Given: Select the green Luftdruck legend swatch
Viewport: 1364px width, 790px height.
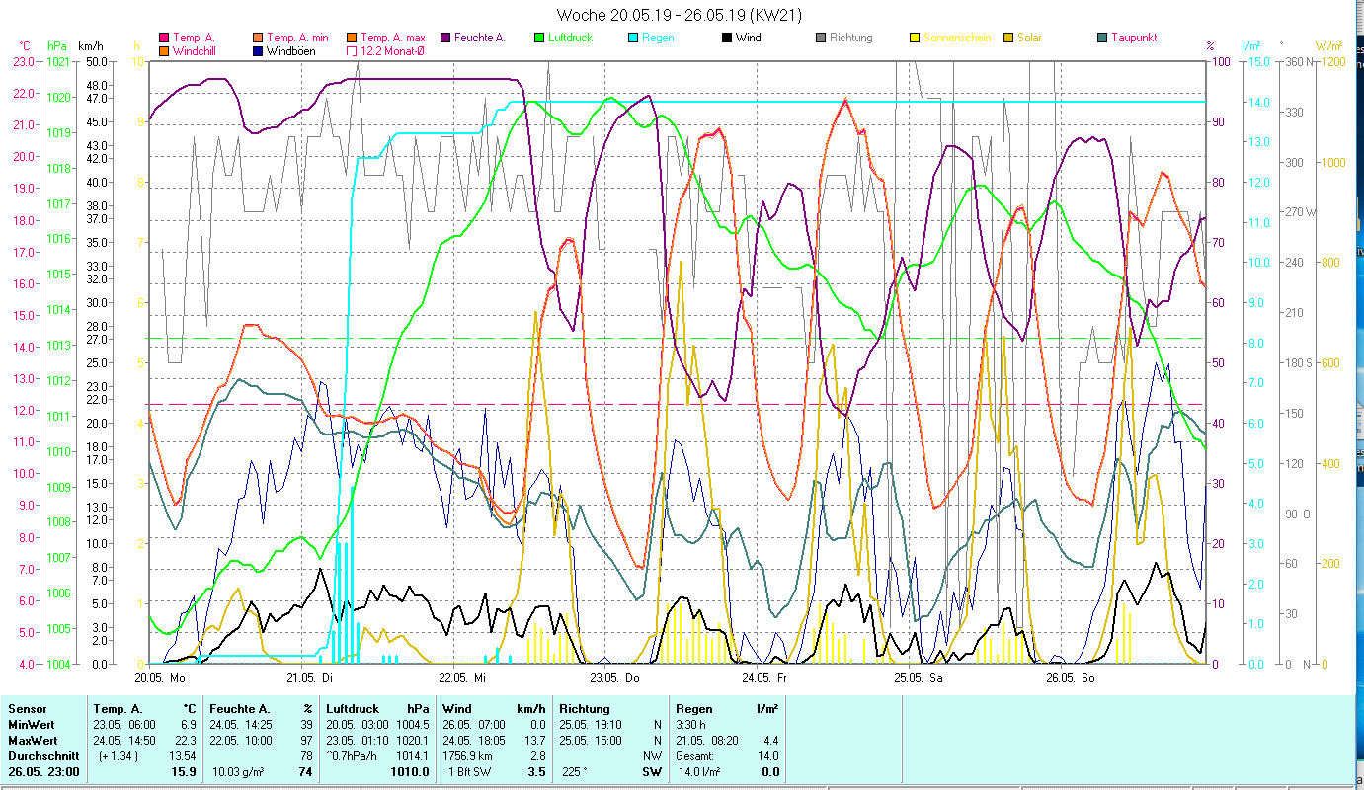Looking at the screenshot, I should [x=539, y=39].
